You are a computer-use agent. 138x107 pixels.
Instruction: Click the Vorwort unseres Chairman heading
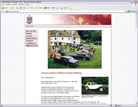coord(61,73)
